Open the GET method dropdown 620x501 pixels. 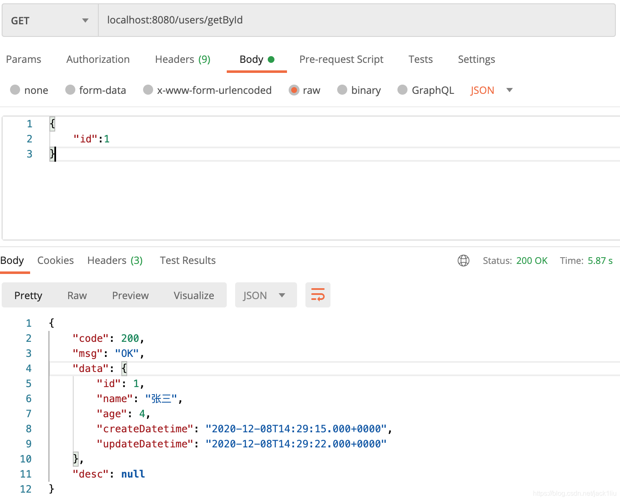tap(50, 21)
